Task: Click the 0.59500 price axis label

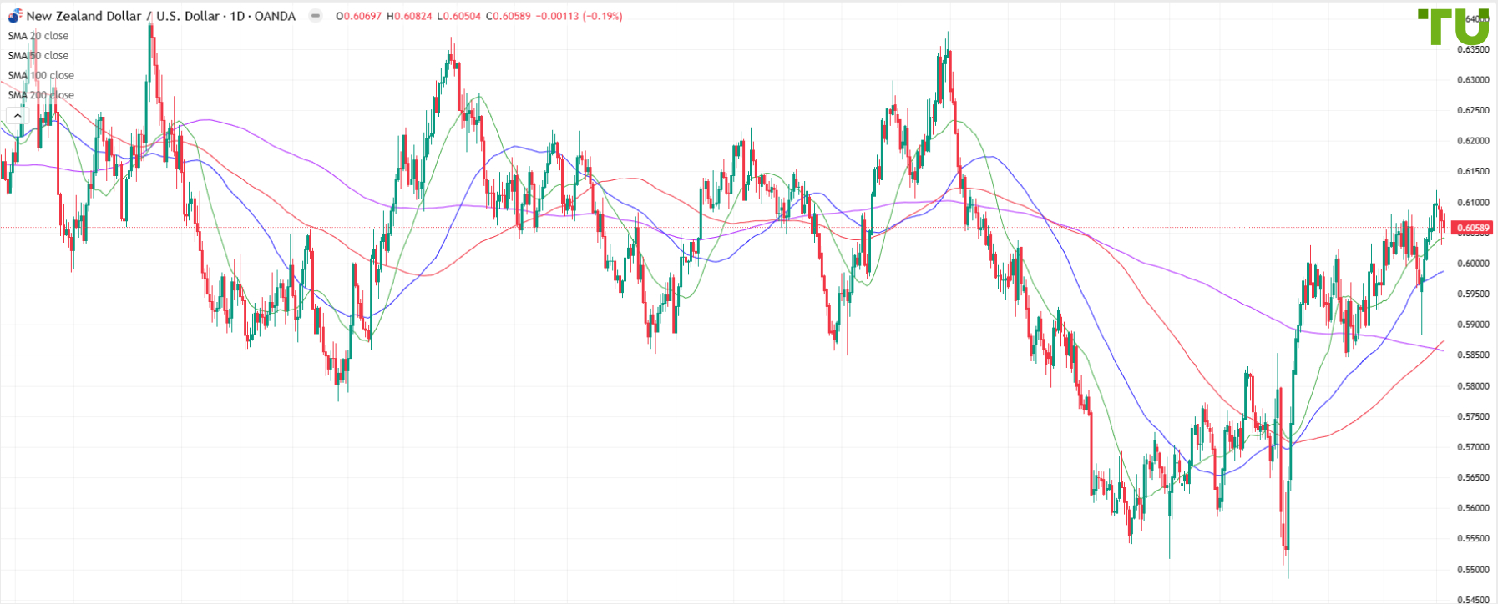Action: pyautogui.click(x=1473, y=294)
